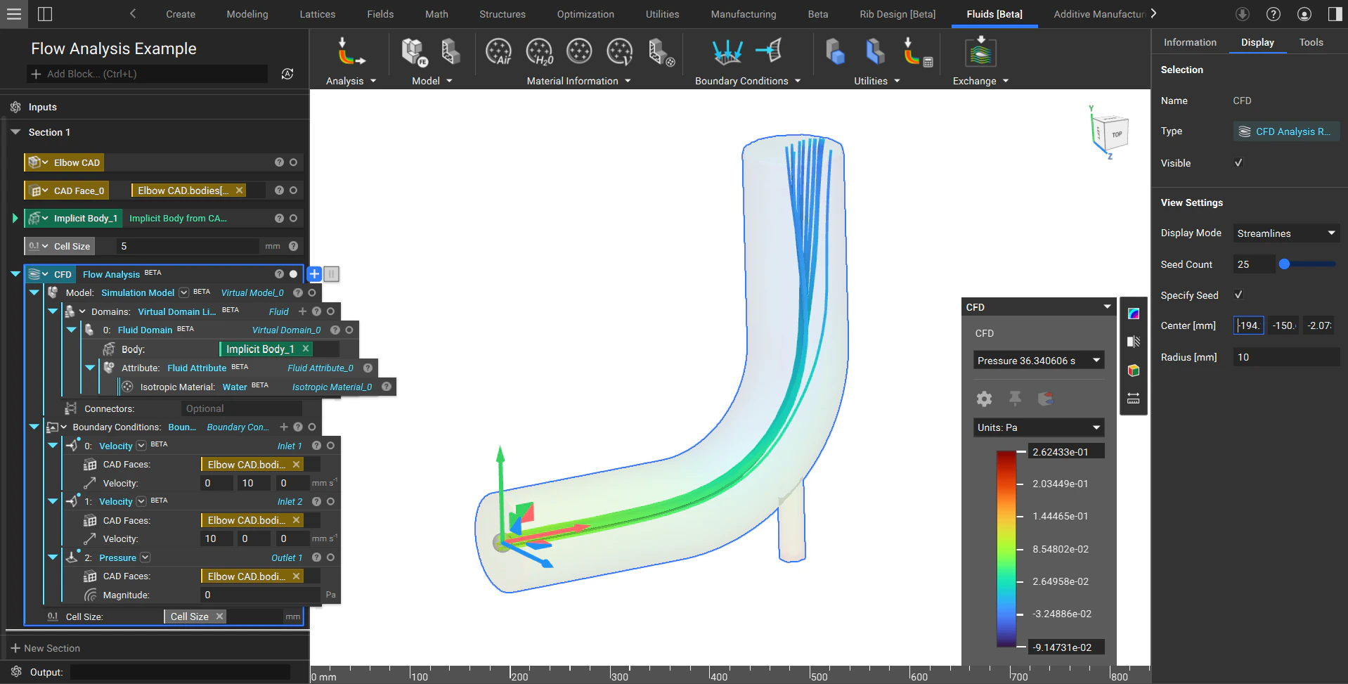1348x684 pixels.
Task: Uncheck the Specify Seed checkbox
Action: click(1239, 295)
